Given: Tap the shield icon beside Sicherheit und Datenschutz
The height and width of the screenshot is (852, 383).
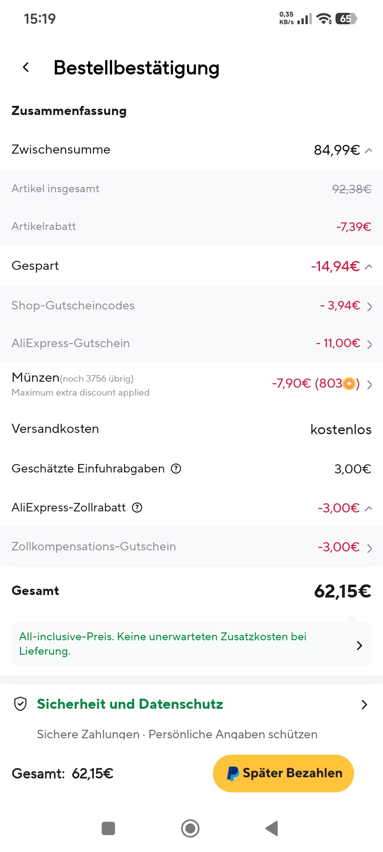Looking at the screenshot, I should [x=20, y=704].
